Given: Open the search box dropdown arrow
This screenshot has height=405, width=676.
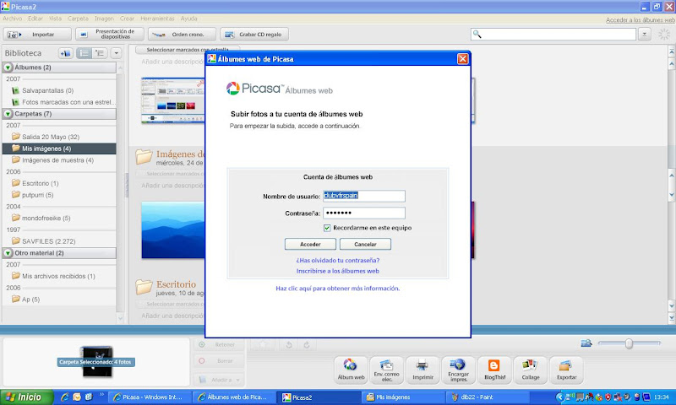Looking at the screenshot, I should pyautogui.click(x=644, y=35).
